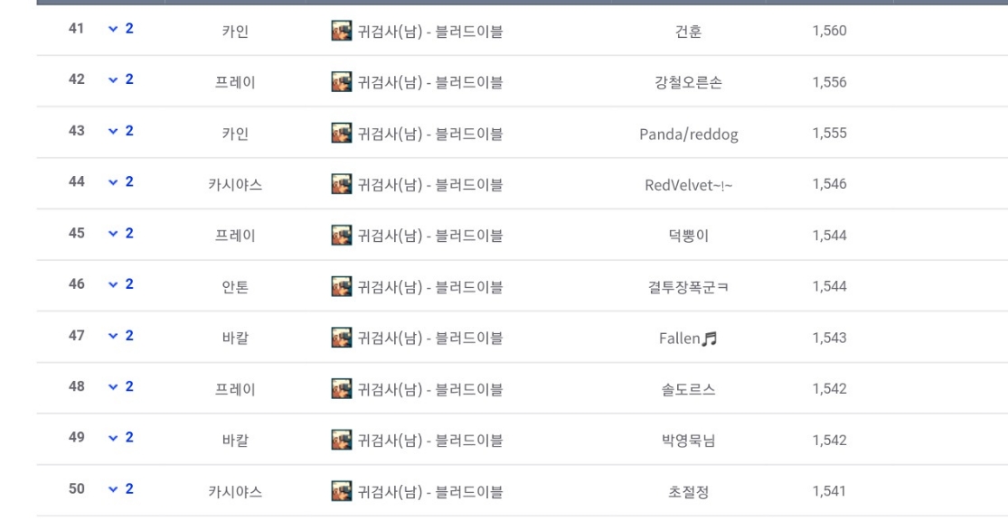Screen dimensions: 1008x520
Task: Open player Panda/reddog profile
Action: (x=689, y=135)
